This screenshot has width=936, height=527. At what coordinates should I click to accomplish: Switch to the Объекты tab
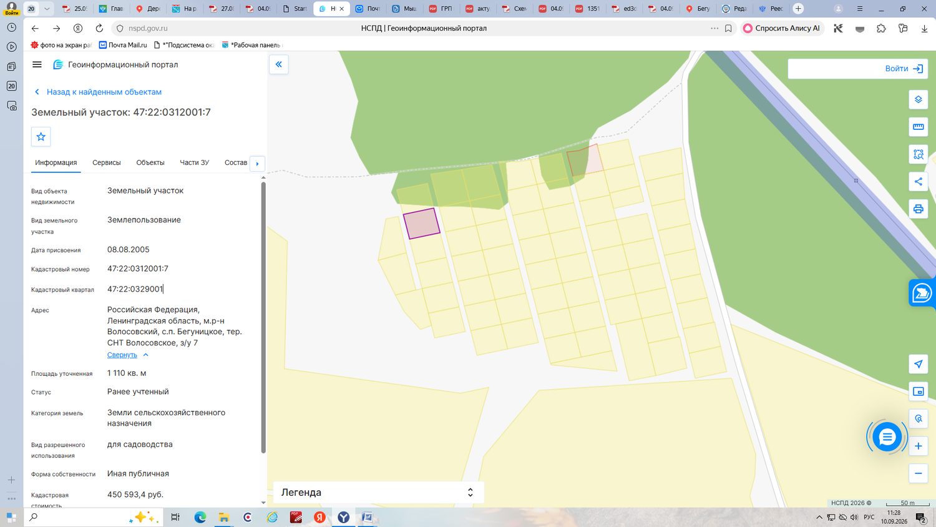(150, 162)
